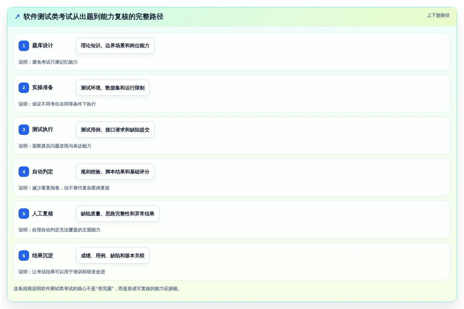Select step number 5 badge
The image size is (464, 309).
[x=24, y=214]
